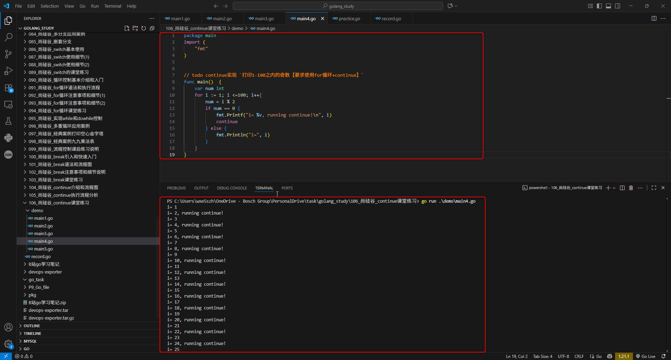
Task: Switch to the DEBUG CONSOLE tab
Action: tap(232, 188)
